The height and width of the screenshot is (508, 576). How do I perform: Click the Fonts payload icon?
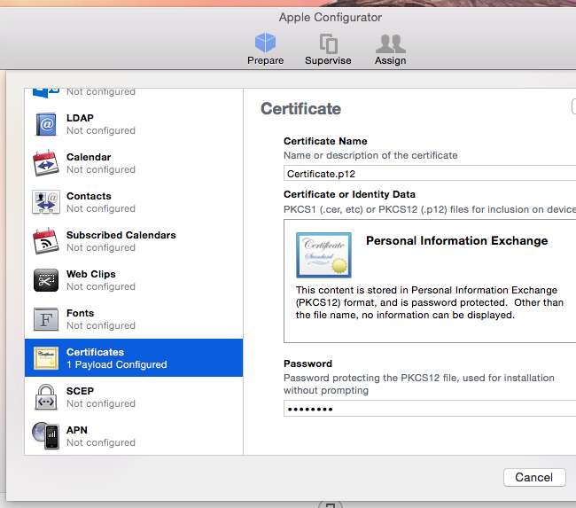click(46, 319)
